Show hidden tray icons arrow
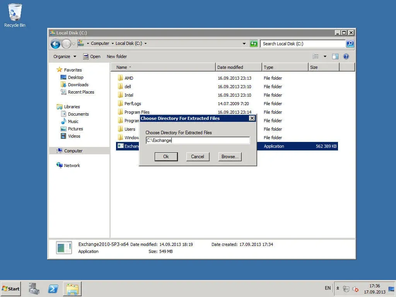Viewport: 396px width, 297px height. pyautogui.click(x=338, y=288)
